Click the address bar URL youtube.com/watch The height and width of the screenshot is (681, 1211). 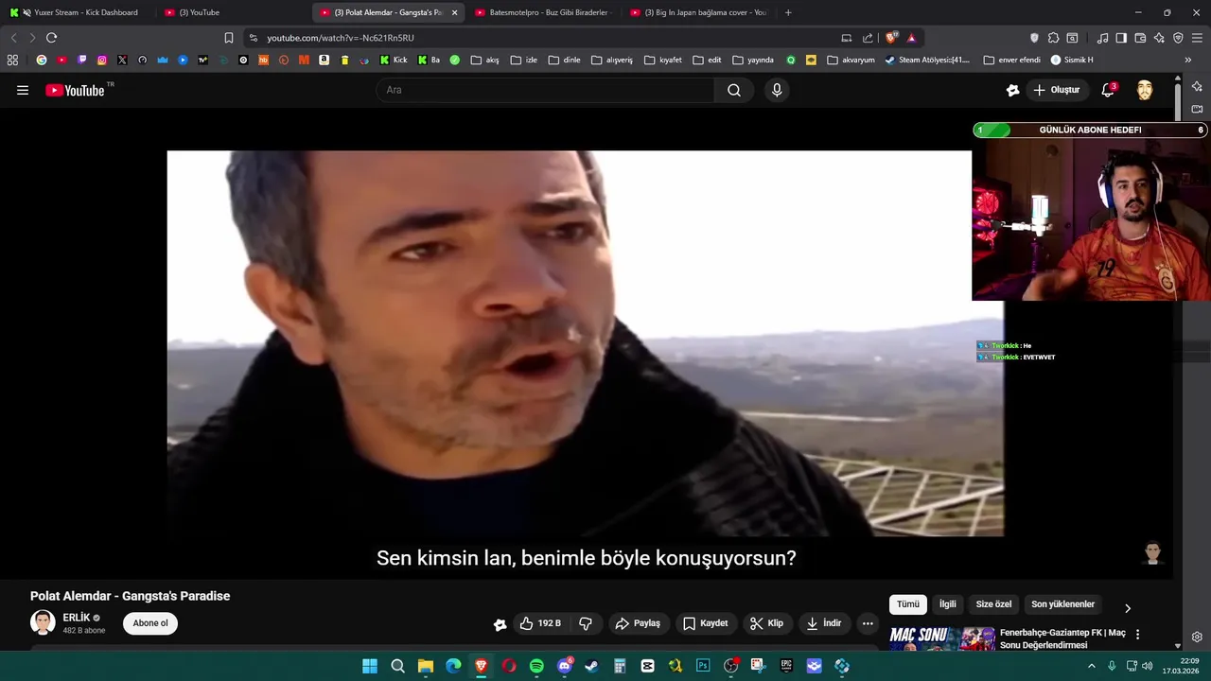tap(341, 38)
